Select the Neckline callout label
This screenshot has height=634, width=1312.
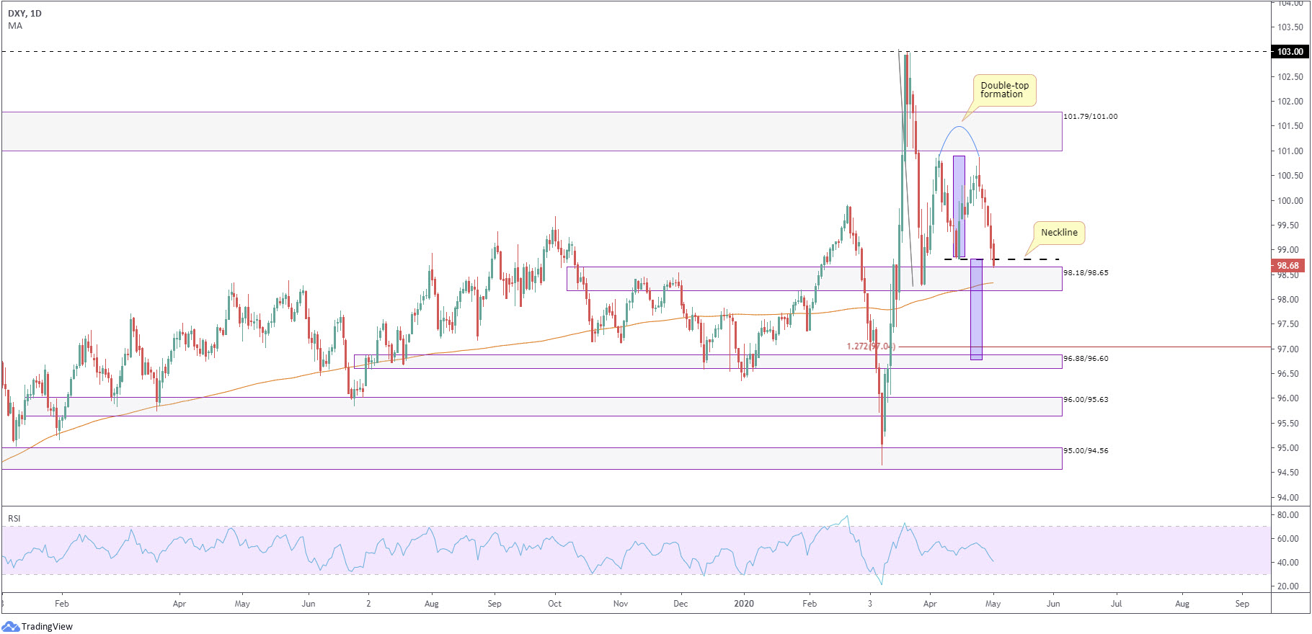click(1058, 233)
